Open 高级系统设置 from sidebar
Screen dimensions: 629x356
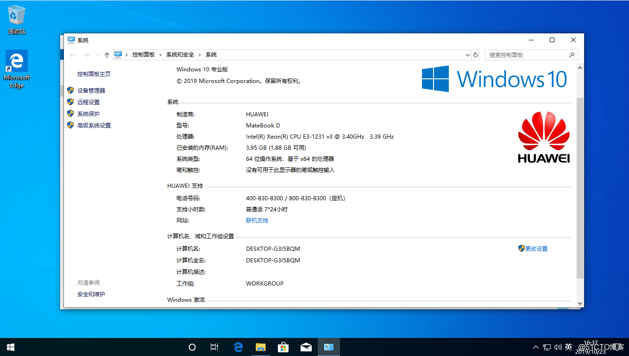(x=94, y=126)
